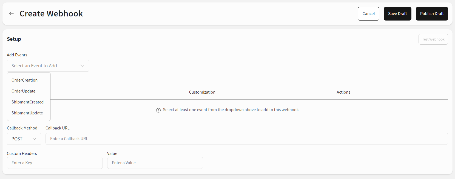
Task: Go back using the left arrow icon
Action: (x=12, y=14)
